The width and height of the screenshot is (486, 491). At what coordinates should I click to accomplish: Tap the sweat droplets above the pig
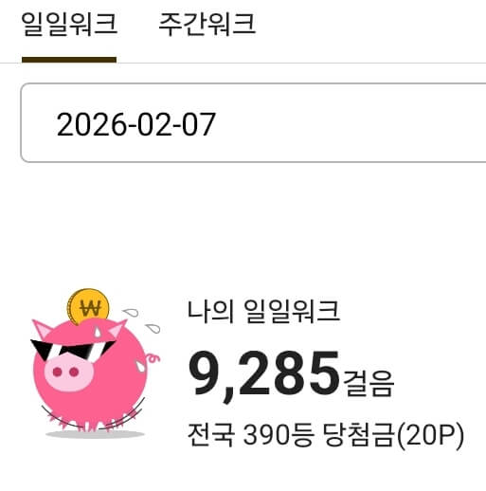coord(141,320)
